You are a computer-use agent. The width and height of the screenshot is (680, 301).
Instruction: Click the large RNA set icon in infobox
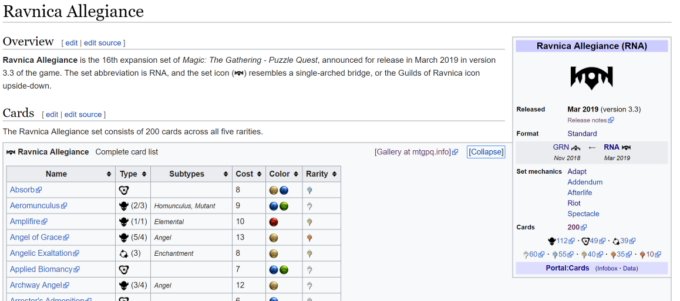591,78
